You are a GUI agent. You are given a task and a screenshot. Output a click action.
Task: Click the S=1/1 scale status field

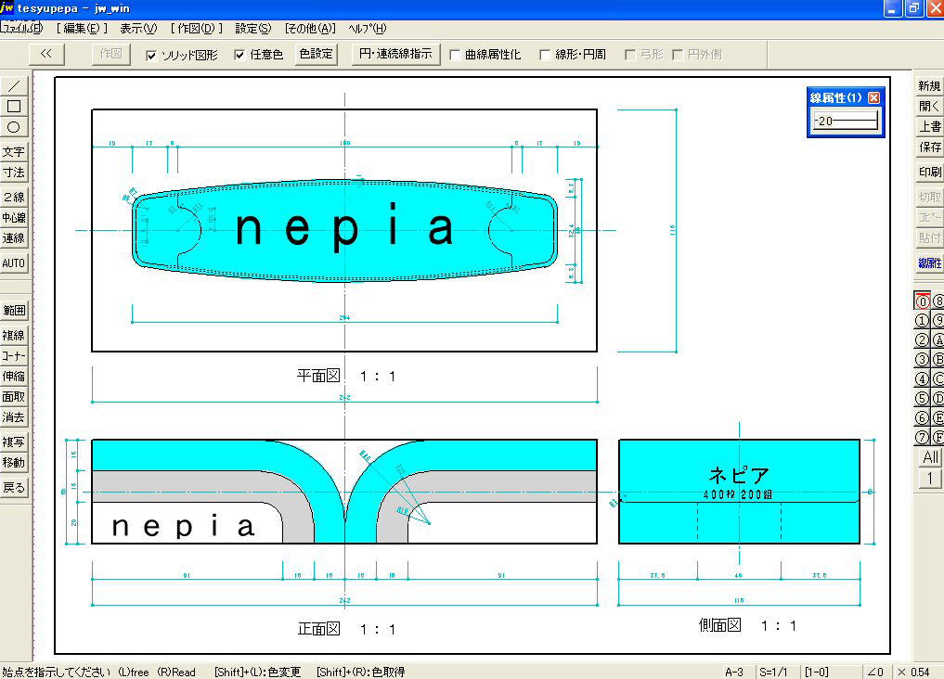773,672
